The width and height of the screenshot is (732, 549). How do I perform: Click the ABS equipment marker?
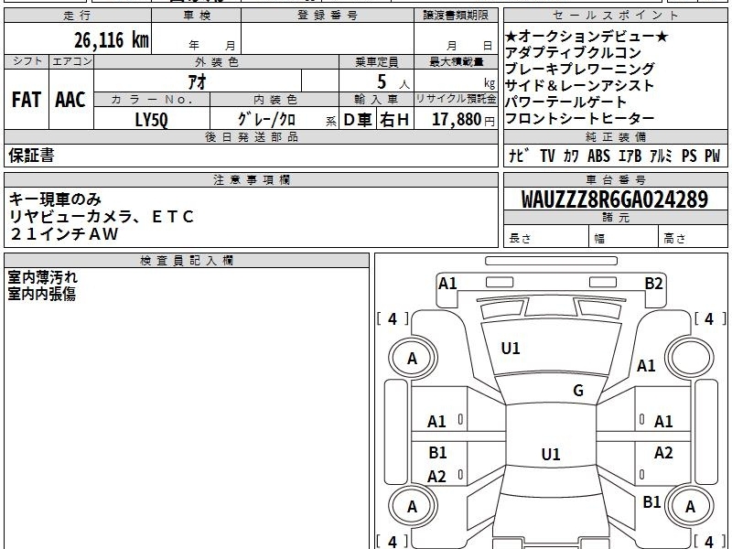[598, 156]
